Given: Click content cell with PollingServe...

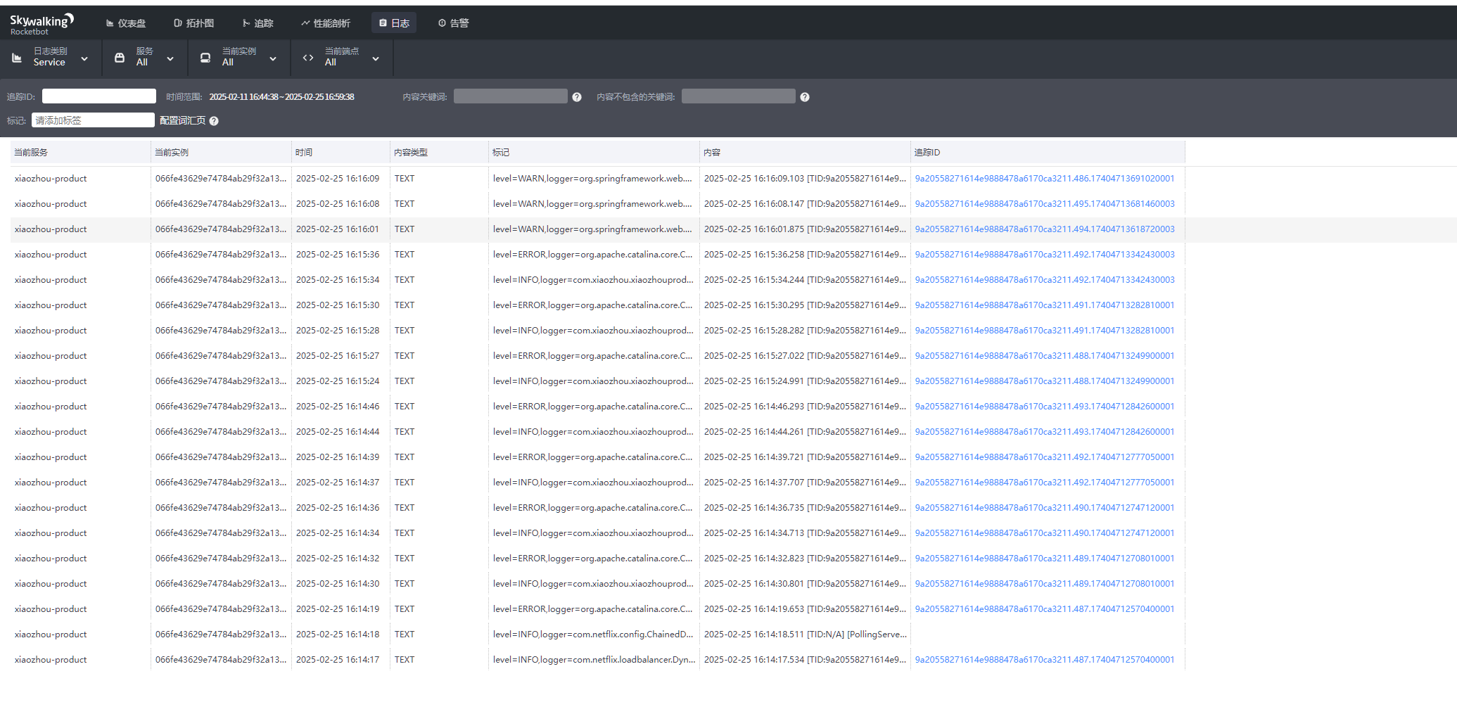Looking at the screenshot, I should 805,635.
